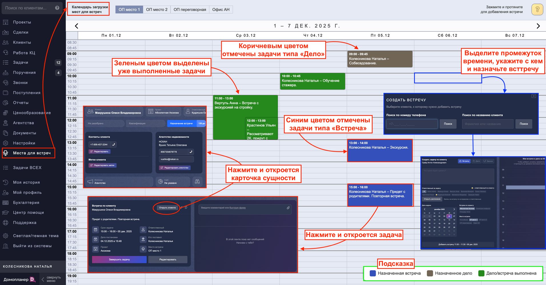Open the Проекты section in the sidebar
The height and width of the screenshot is (285, 546).
pos(22,22)
